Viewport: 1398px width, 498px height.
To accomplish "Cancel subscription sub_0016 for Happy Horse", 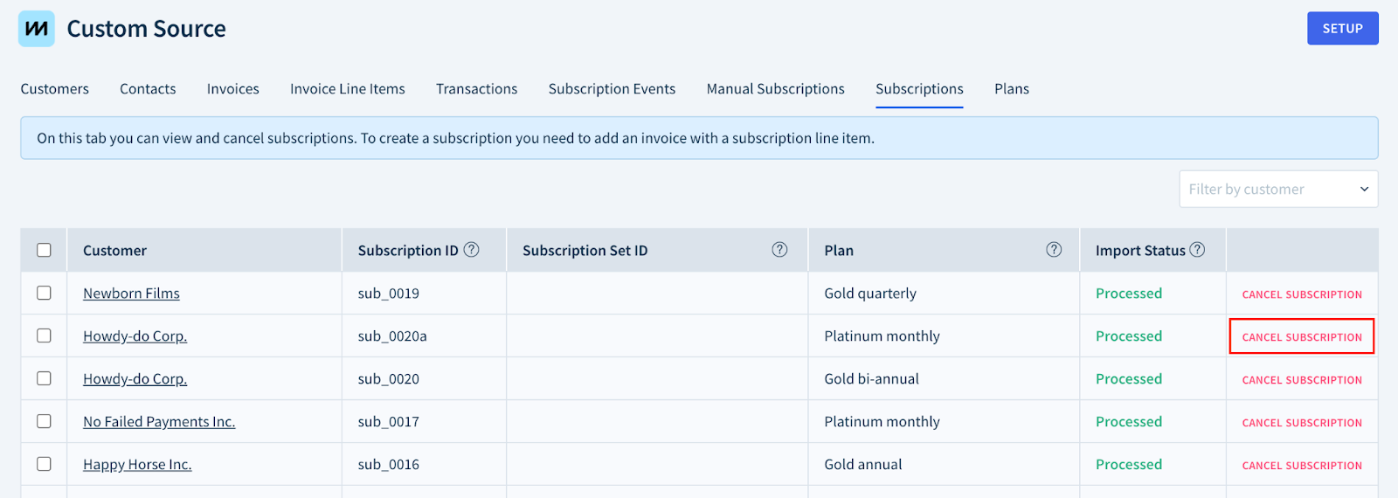I will pyautogui.click(x=1302, y=466).
